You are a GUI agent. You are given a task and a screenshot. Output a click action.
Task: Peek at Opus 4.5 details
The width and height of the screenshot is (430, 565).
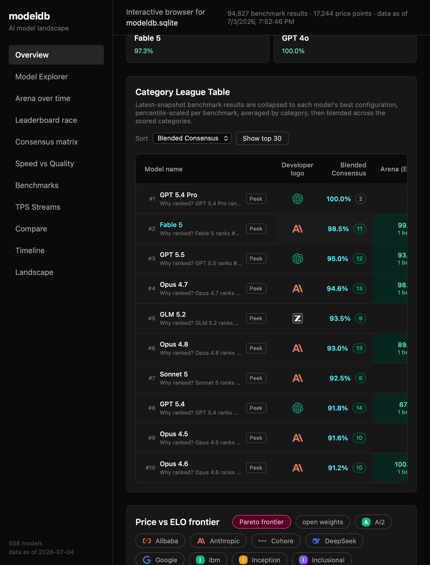(x=256, y=438)
